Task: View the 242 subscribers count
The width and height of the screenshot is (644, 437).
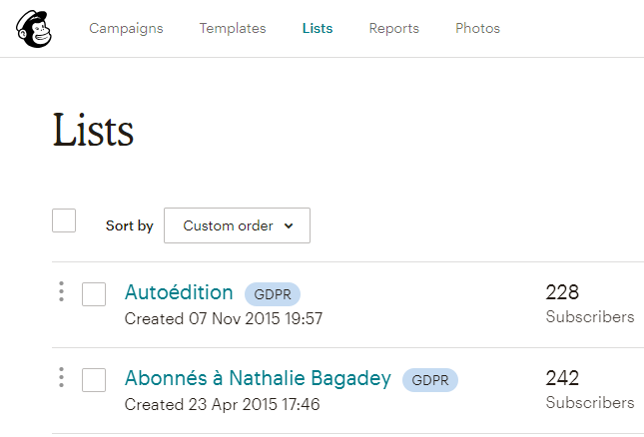Action: point(590,389)
